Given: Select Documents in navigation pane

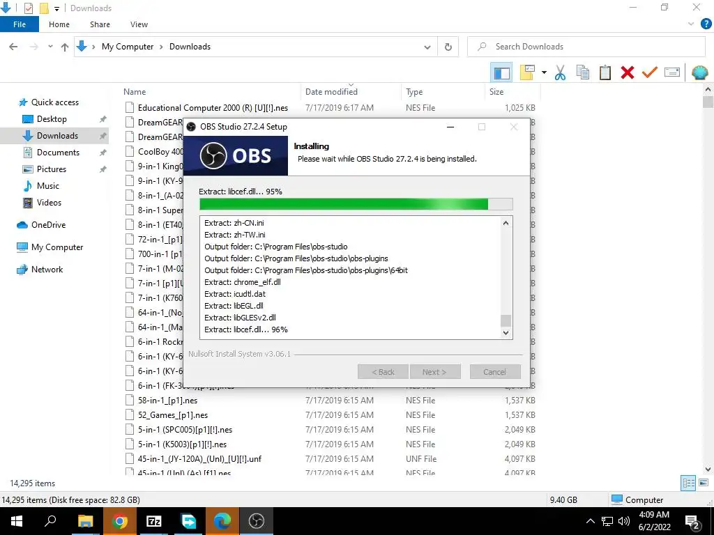Looking at the screenshot, I should [58, 153].
